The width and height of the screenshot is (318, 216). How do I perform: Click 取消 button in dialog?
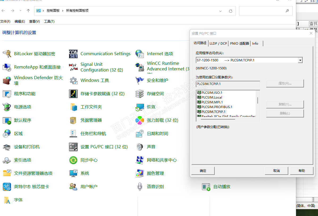[x=277, y=171]
